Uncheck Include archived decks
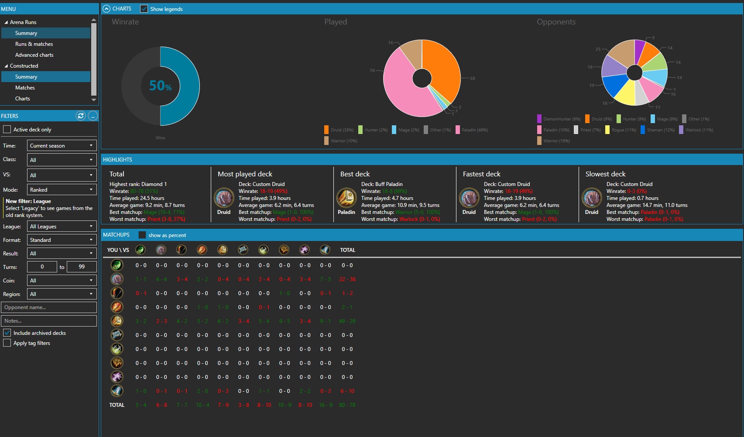Image resolution: width=744 pixels, height=437 pixels. (7, 333)
